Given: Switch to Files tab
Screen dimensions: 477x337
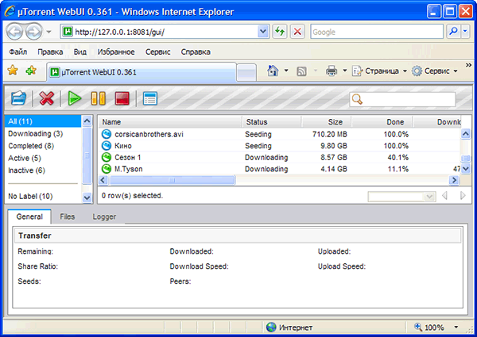Looking at the screenshot, I should 68,216.
